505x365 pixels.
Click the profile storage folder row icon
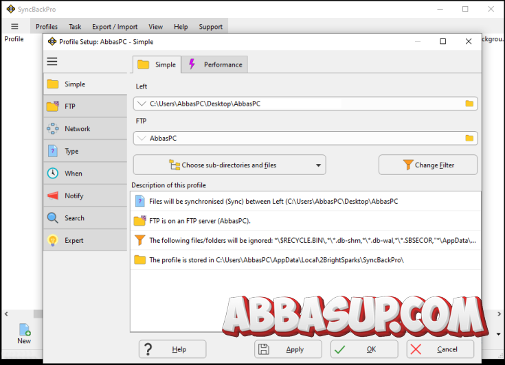click(139, 259)
